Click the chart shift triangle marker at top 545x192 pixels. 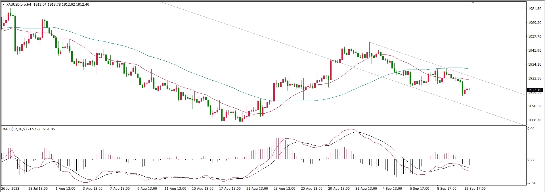(473, 3)
